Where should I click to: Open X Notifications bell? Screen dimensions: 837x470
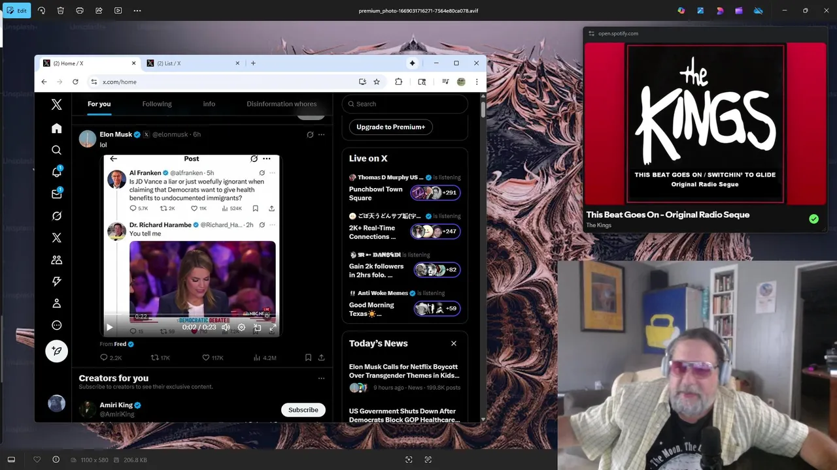(57, 172)
